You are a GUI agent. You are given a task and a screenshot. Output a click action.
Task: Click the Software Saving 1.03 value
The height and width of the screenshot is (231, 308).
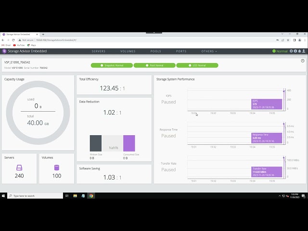pyautogui.click(x=112, y=177)
